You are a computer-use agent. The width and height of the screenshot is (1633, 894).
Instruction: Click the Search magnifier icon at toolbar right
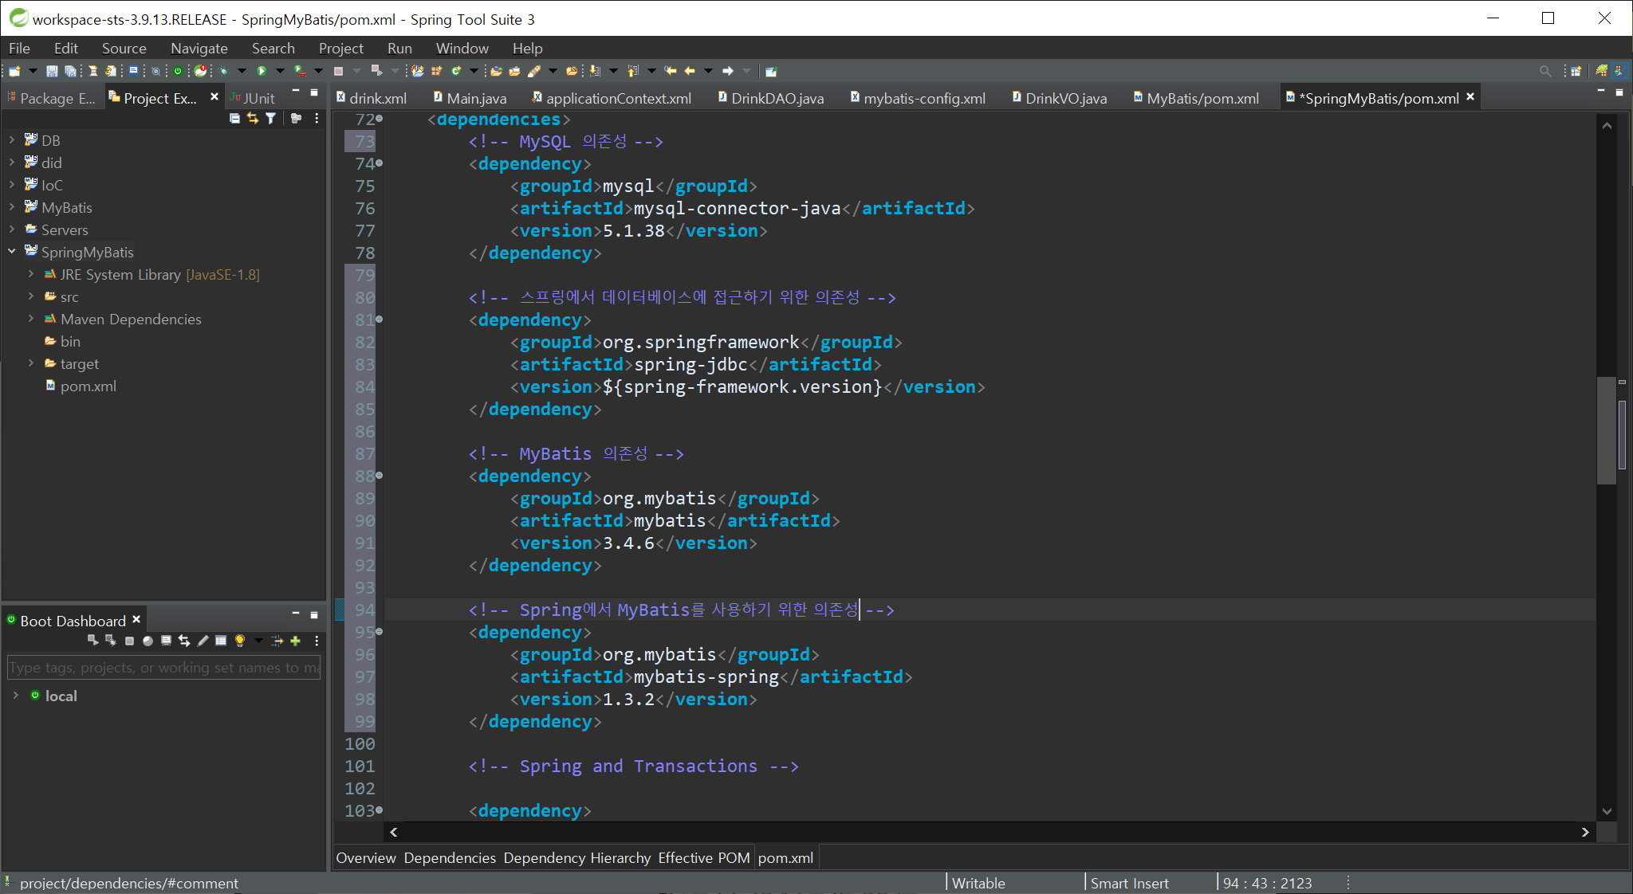(1545, 71)
